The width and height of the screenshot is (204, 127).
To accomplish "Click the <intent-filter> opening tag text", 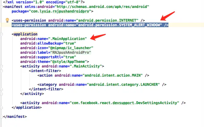I will pos(45,71).
